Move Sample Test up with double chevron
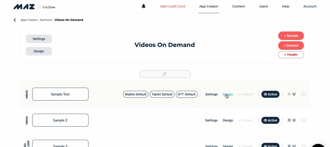The width and height of the screenshot is (330, 147). 289,94
